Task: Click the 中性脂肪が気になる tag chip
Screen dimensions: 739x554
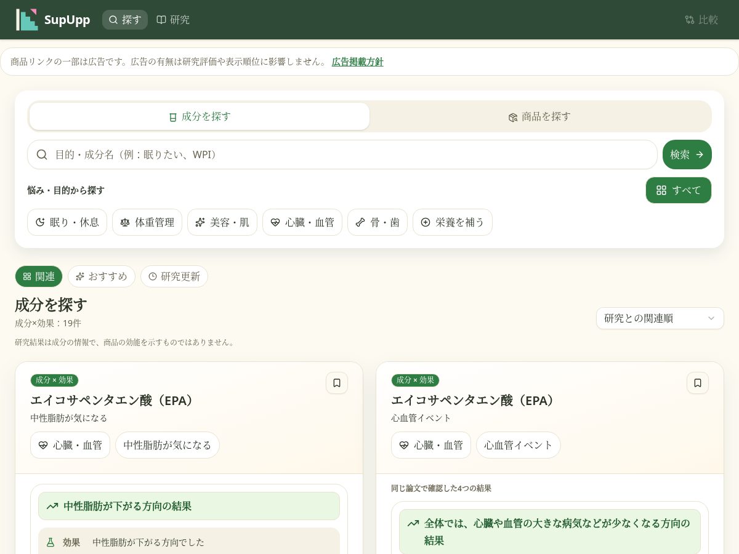Action: point(168,445)
